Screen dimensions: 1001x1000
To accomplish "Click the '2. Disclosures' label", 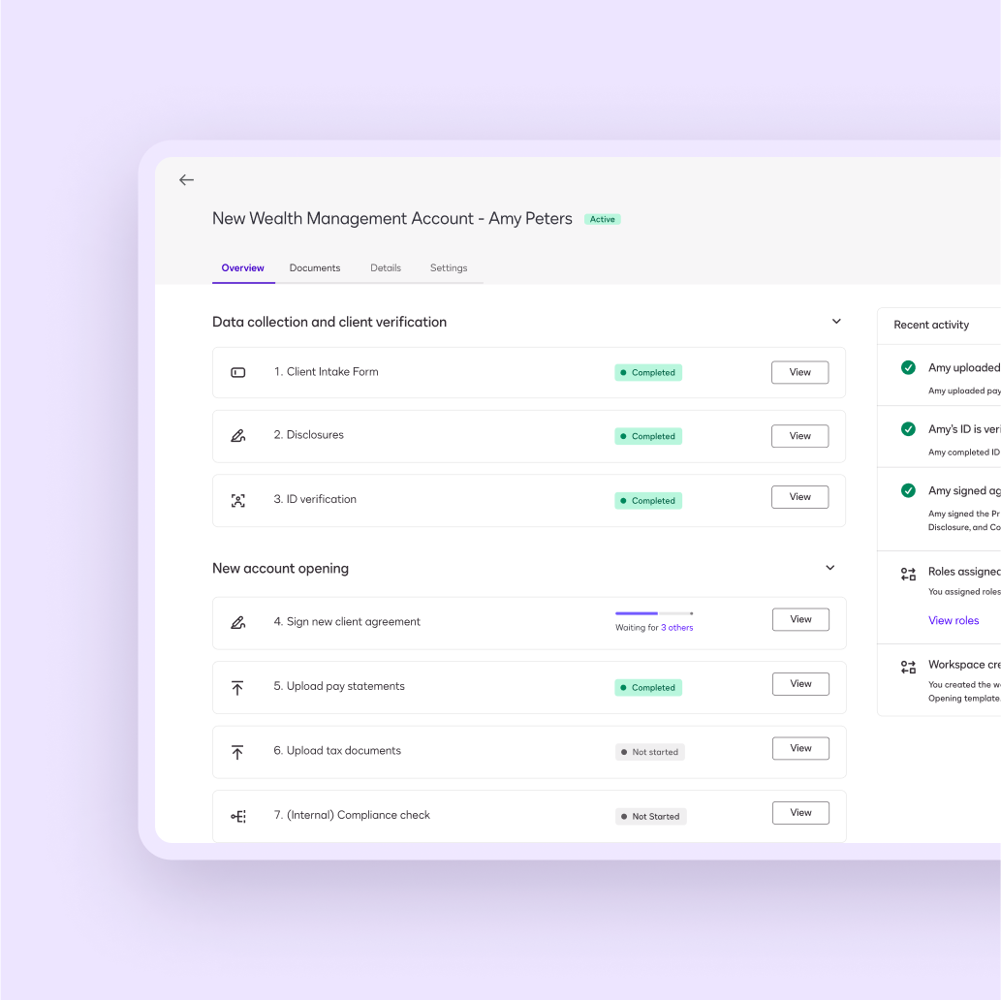I will (309, 435).
